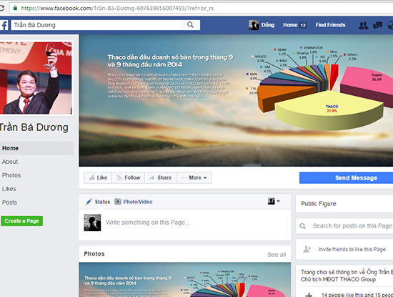Open the posting identity dropdown in the composer
Screen dimensions: 393x297
coord(274,201)
